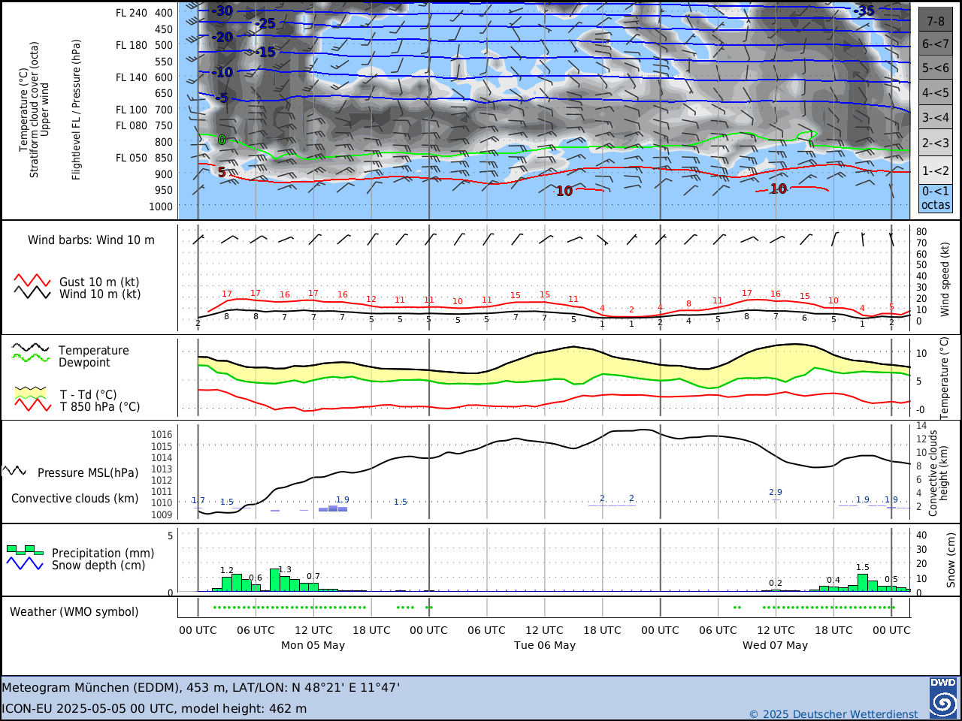Select the blue 0-<1 octas swatch

936,198
